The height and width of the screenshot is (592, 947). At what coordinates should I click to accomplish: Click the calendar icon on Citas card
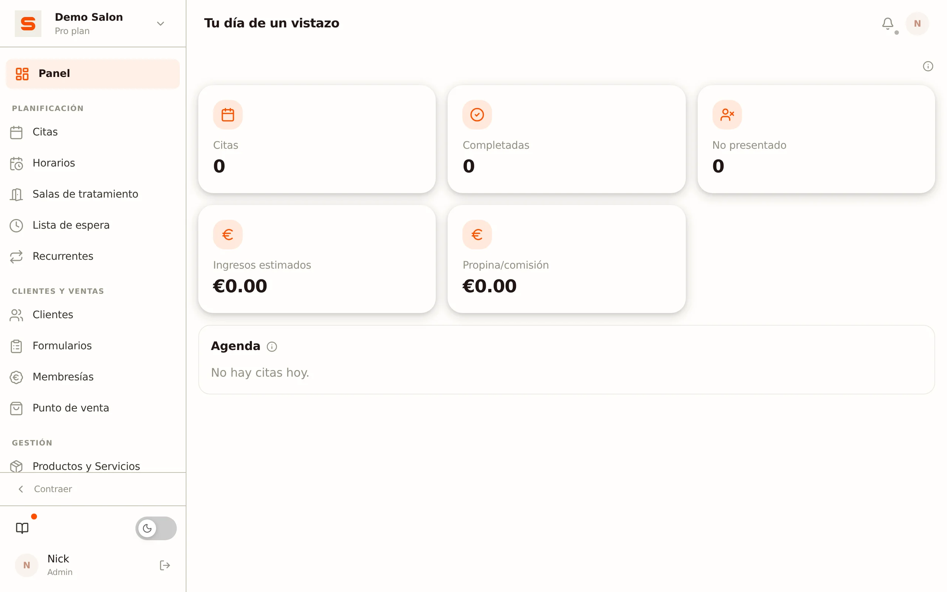(228, 115)
